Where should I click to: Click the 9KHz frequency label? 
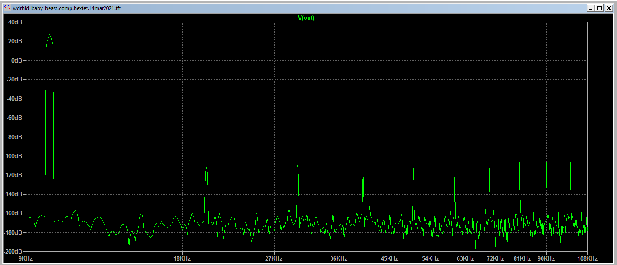25,259
